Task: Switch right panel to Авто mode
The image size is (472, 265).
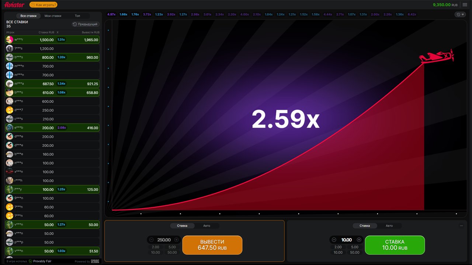Action: click(389, 226)
